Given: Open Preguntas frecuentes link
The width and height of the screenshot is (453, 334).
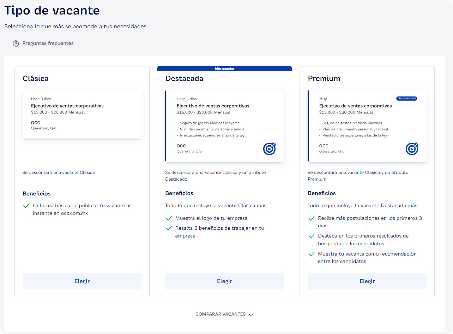Looking at the screenshot, I should point(48,43).
